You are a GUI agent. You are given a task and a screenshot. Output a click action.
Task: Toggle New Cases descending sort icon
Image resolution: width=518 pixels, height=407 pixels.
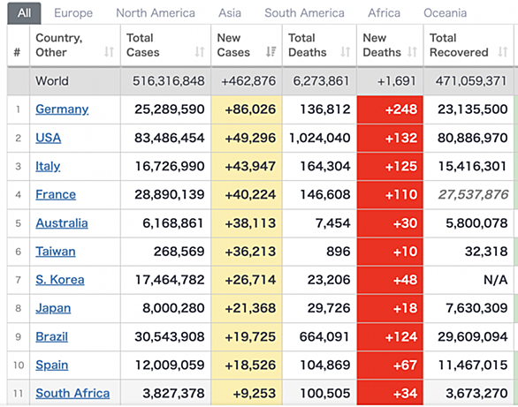[270, 52]
